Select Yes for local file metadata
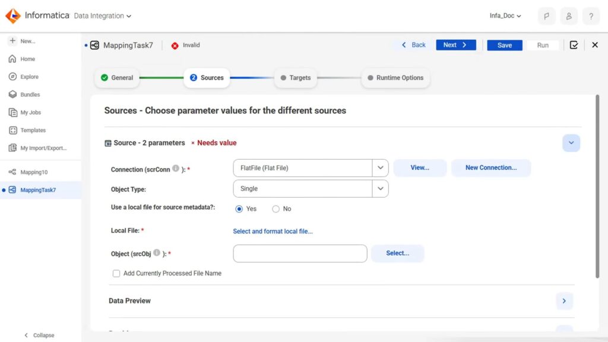 tap(239, 209)
